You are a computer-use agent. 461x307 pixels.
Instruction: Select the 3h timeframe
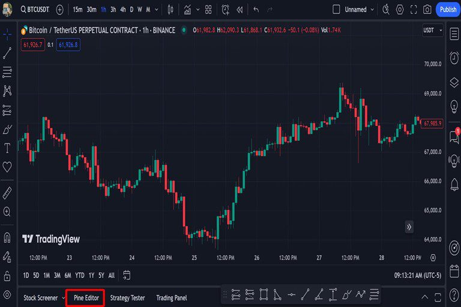(x=113, y=10)
